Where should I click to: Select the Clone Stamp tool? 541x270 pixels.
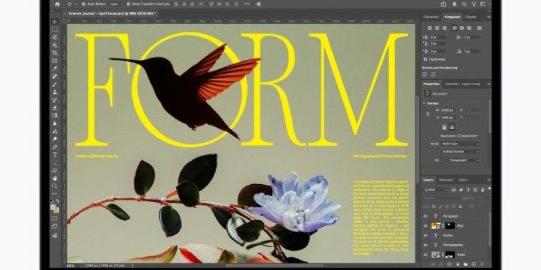coord(55,92)
